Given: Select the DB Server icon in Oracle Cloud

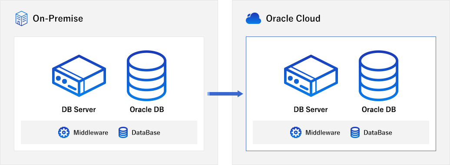Looking at the screenshot, I should (x=311, y=76).
